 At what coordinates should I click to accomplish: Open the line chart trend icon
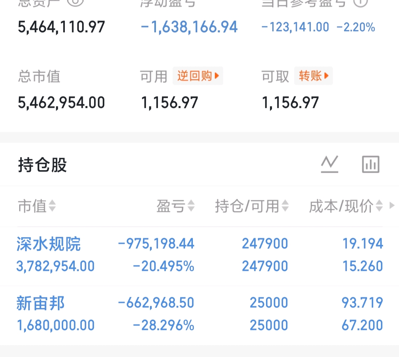(330, 164)
